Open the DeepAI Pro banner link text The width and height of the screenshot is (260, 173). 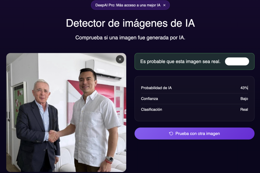coord(128,5)
